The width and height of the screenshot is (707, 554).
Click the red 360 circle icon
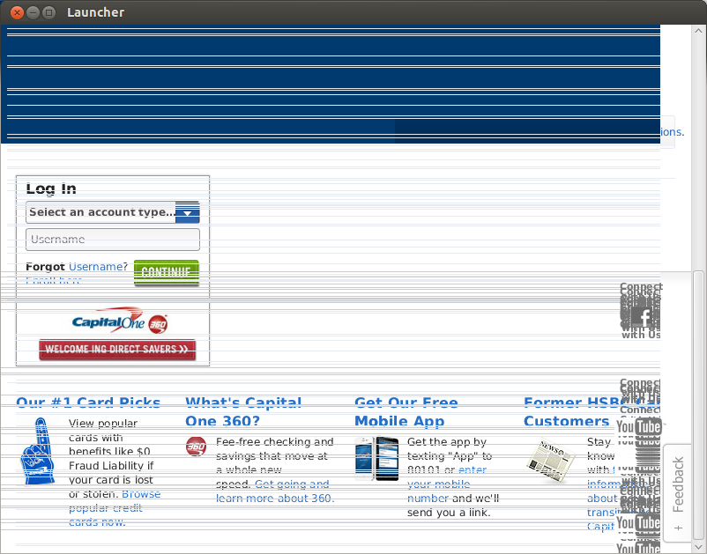[196, 447]
